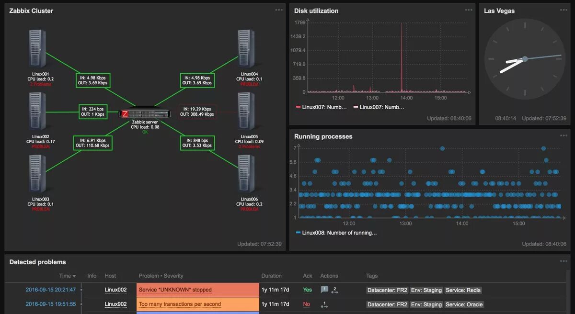This screenshot has height=314, width=575.
Task: Select the Linux001 server icon on the map
Action: tap(37, 49)
